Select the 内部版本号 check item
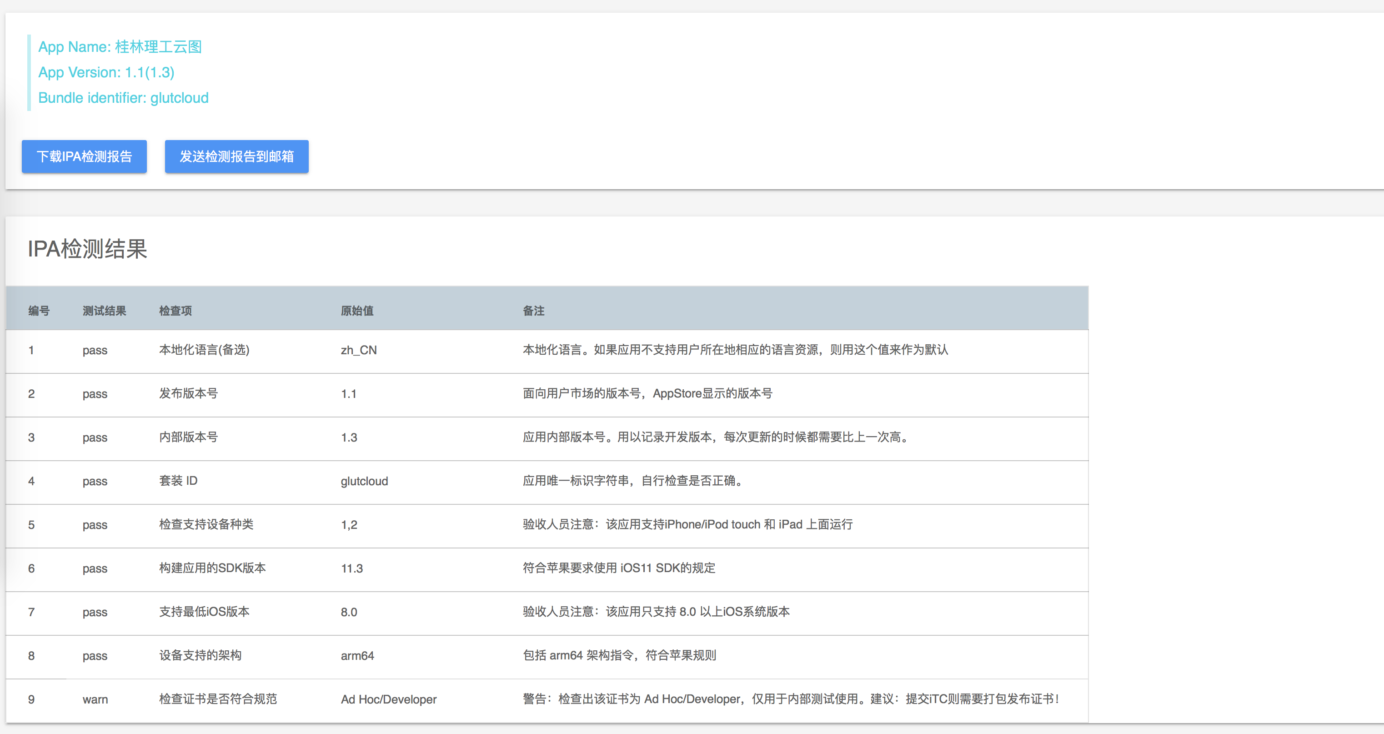Viewport: 1384px width, 734px height. [x=188, y=437]
